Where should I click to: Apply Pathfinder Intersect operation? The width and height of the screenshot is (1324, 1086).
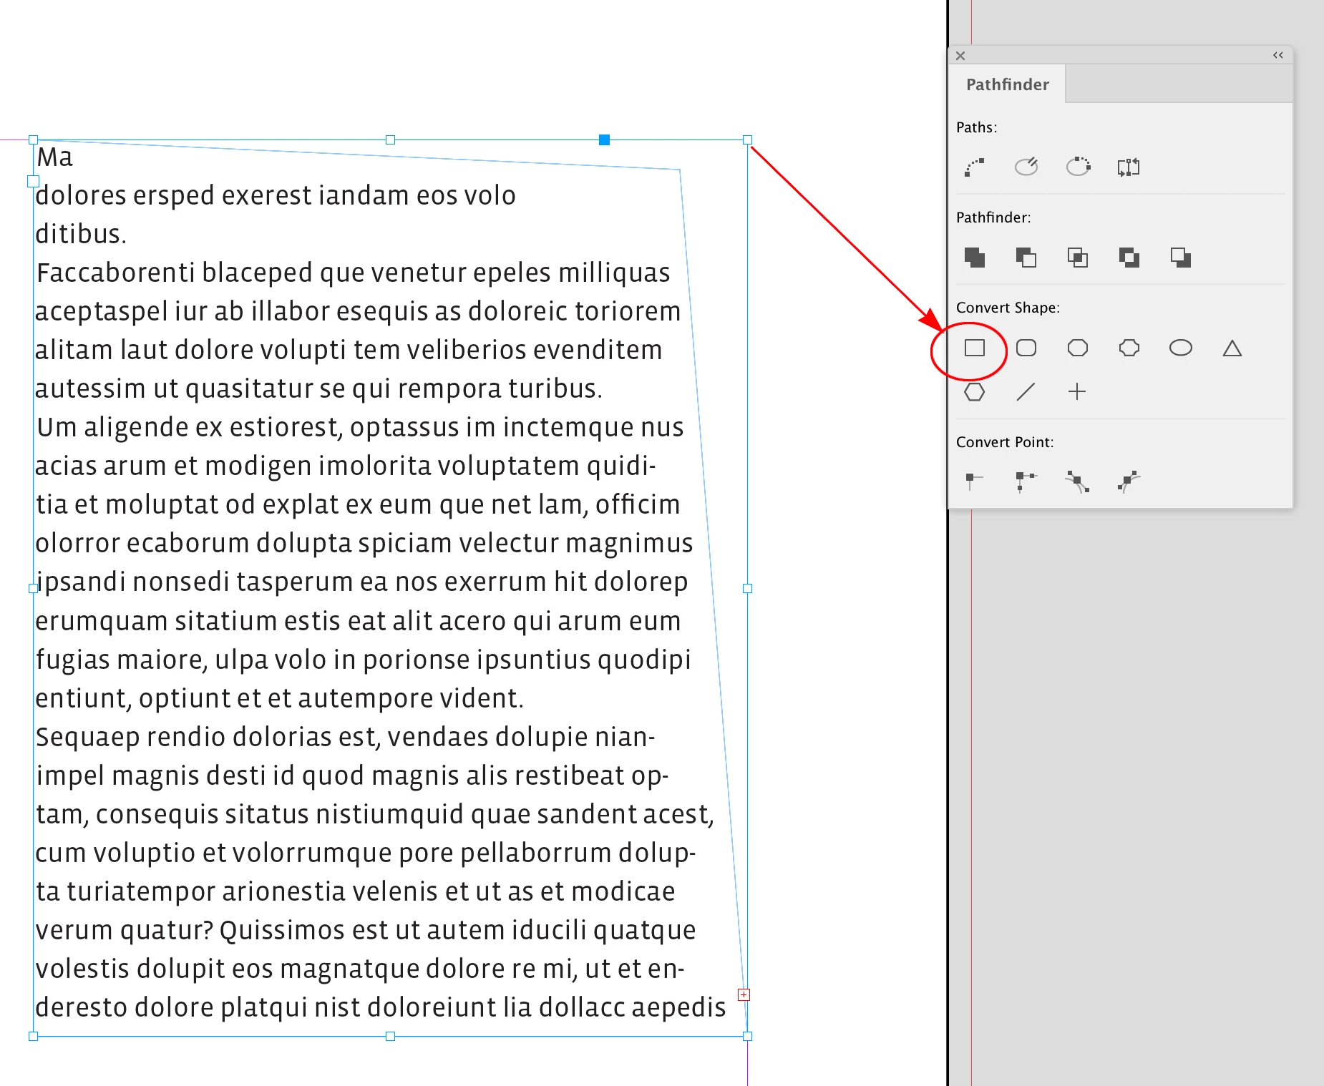[1077, 258]
